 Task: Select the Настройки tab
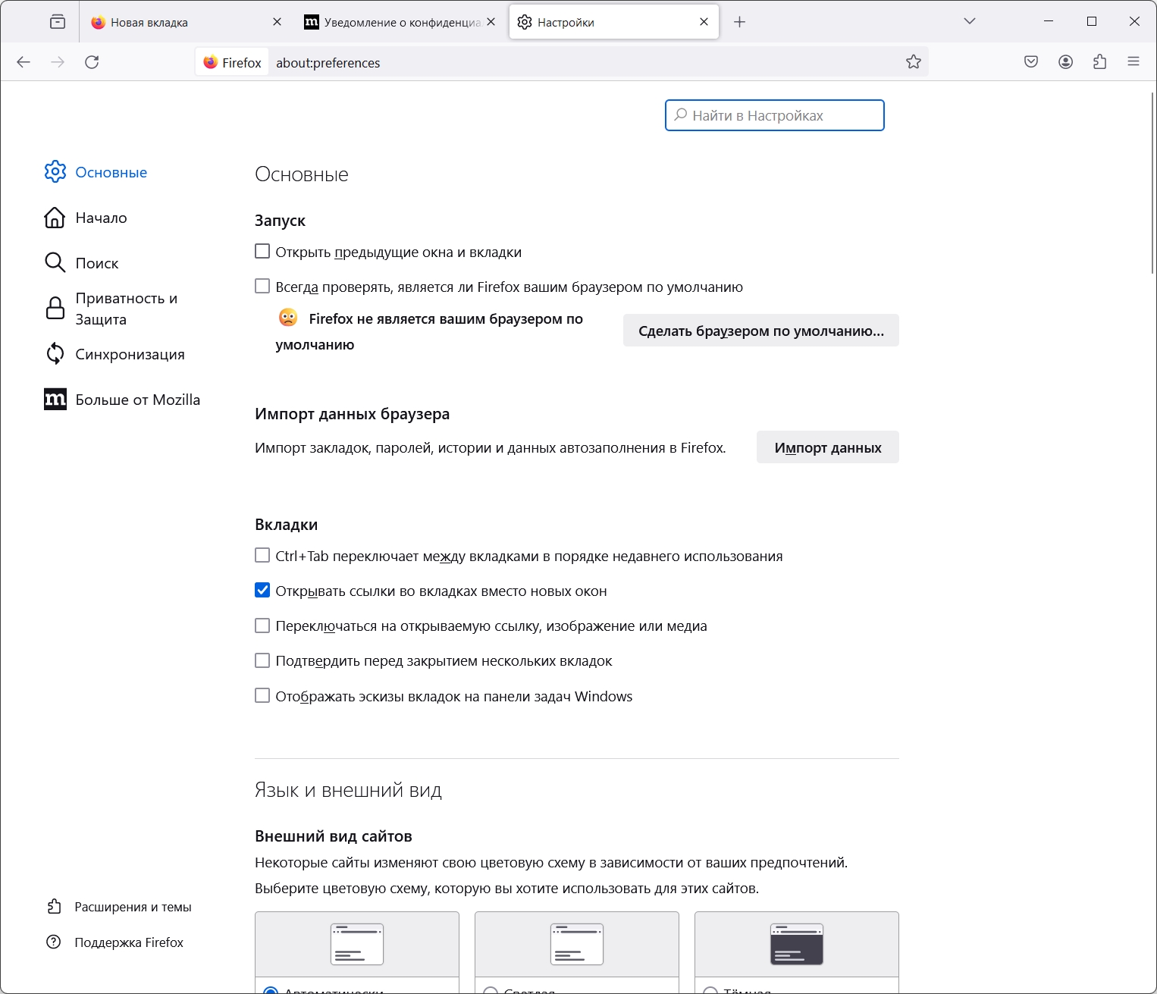pos(614,22)
